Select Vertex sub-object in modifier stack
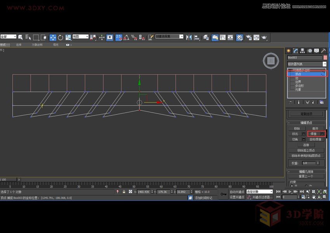 tap(299, 74)
